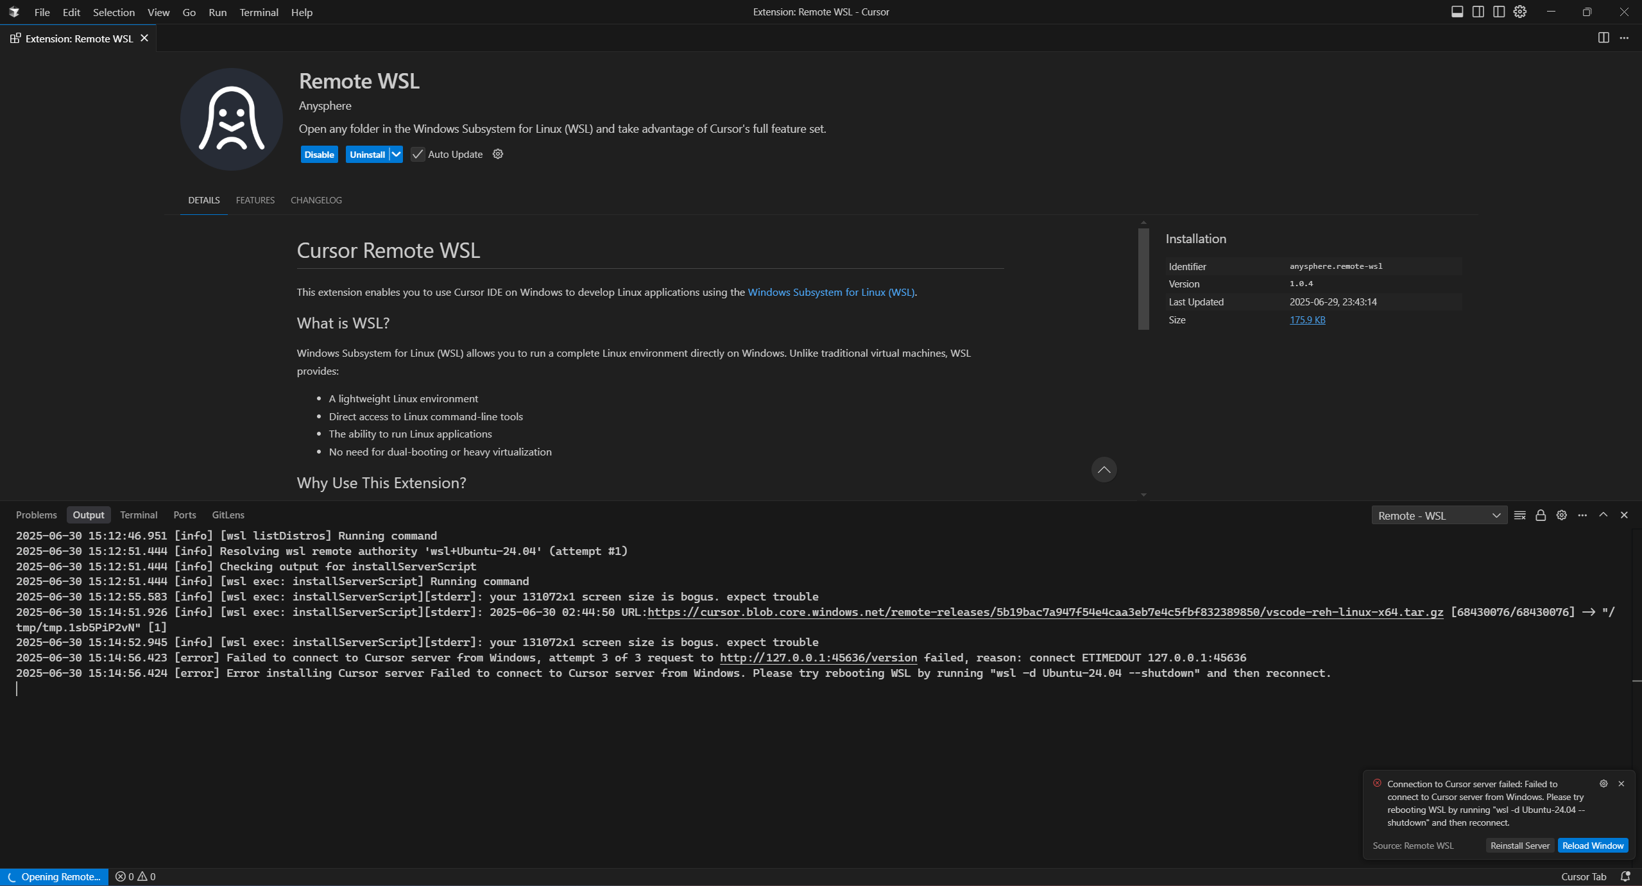Open the GitLens panel tab
Screen dimensions: 1642x886
coord(228,515)
